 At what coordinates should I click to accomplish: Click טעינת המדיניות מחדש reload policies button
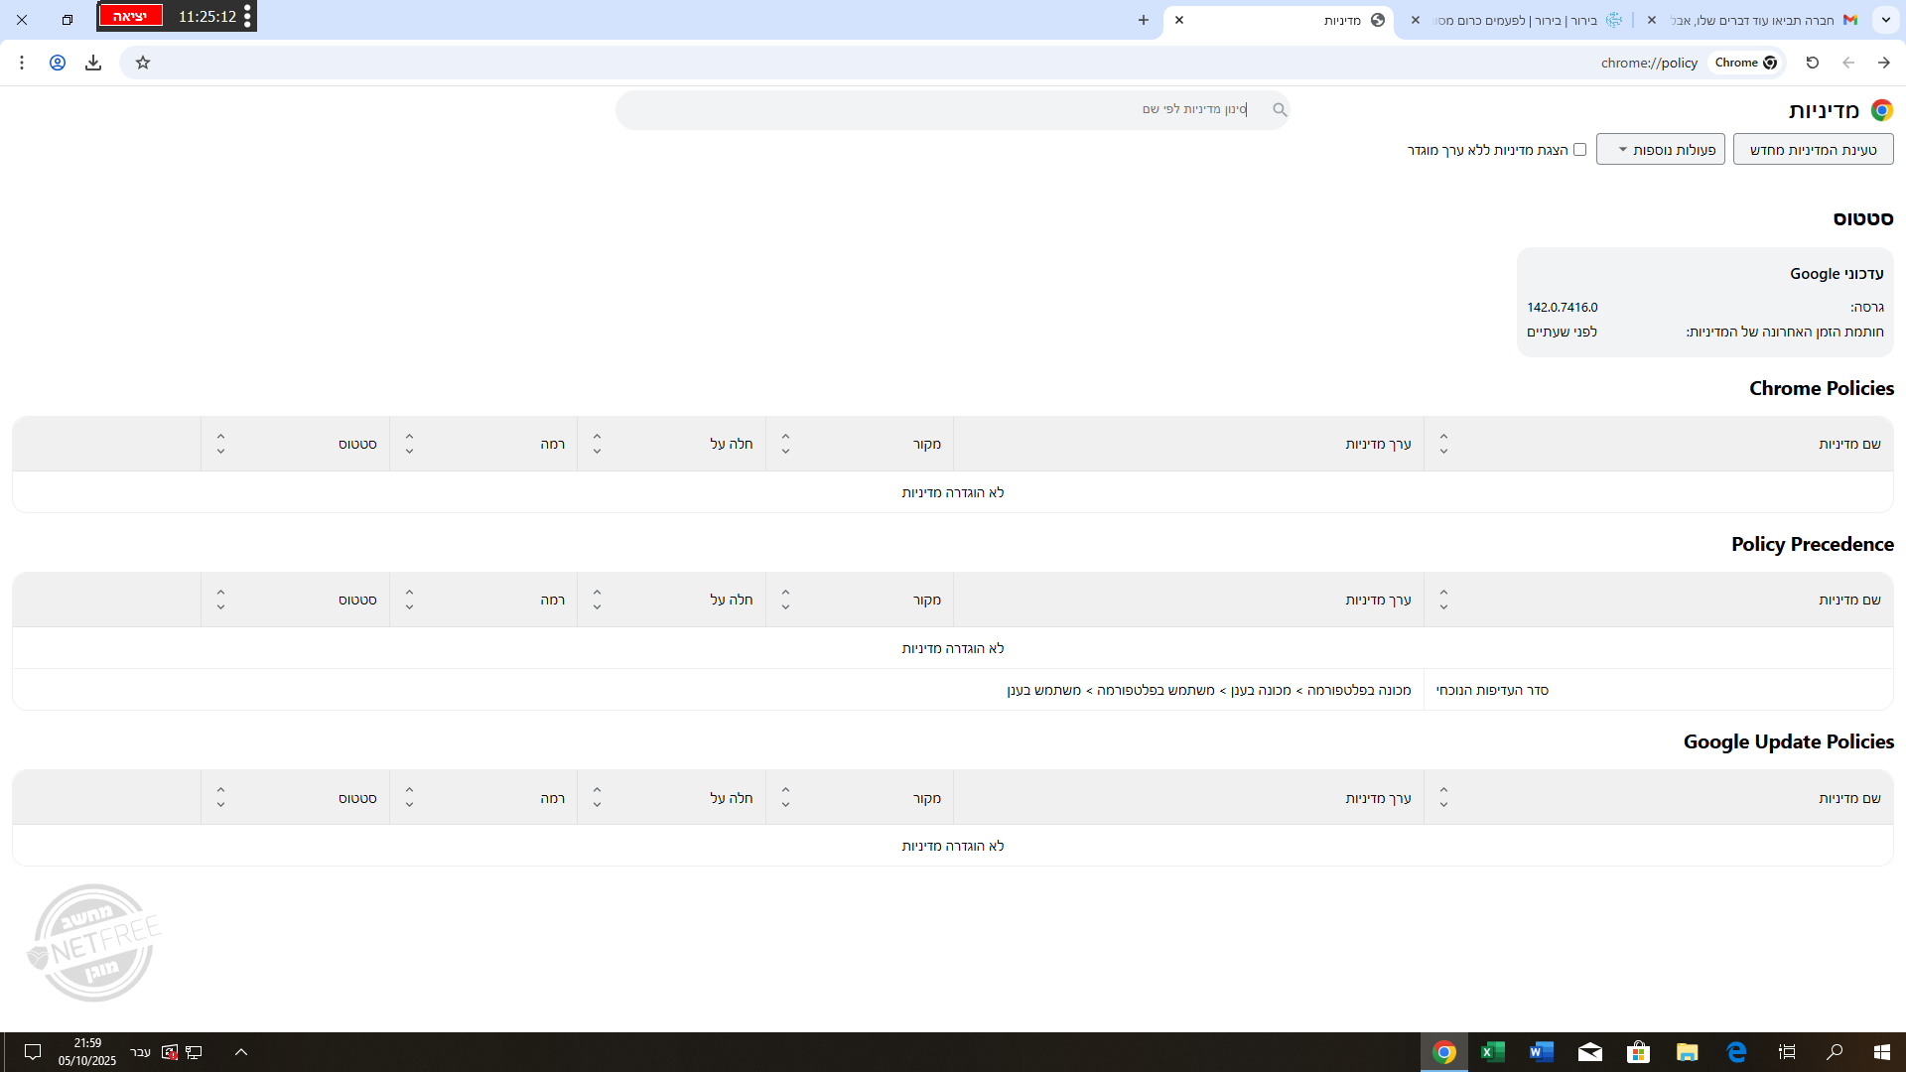click(1813, 150)
